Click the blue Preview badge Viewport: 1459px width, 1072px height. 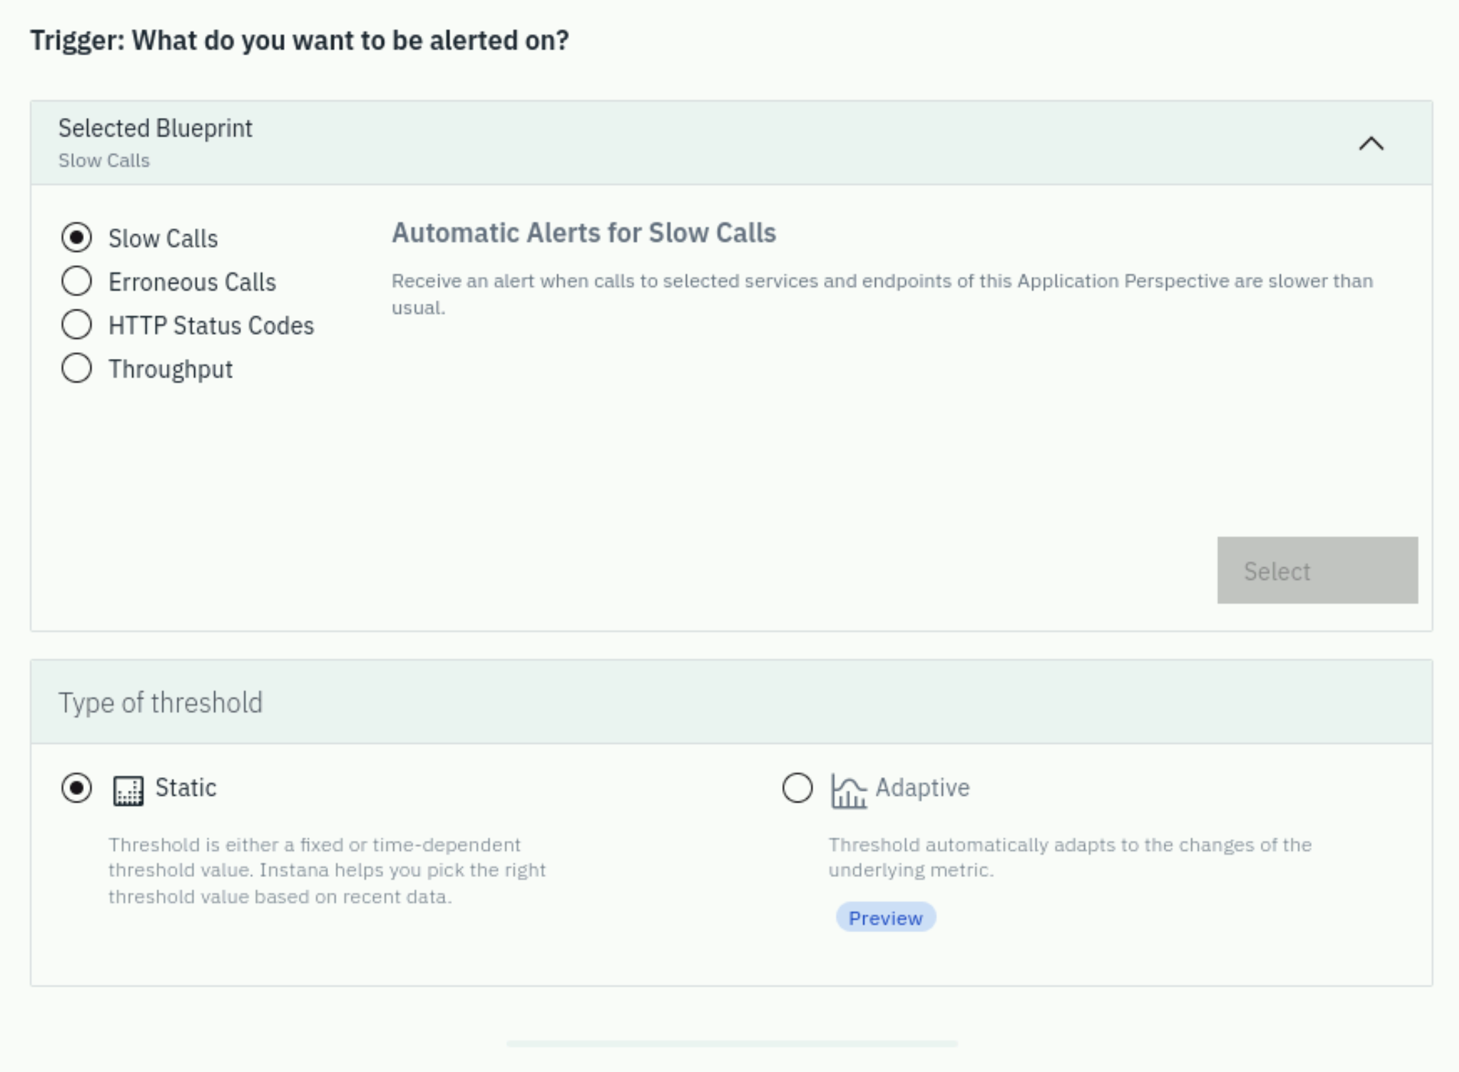click(886, 918)
